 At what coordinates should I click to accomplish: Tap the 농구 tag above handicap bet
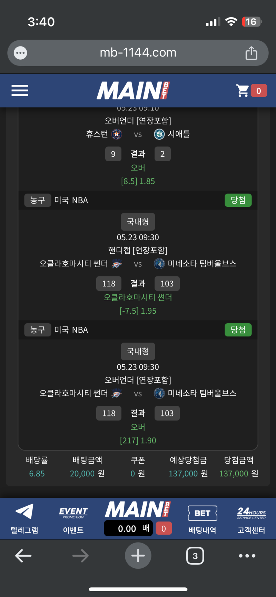click(x=38, y=200)
